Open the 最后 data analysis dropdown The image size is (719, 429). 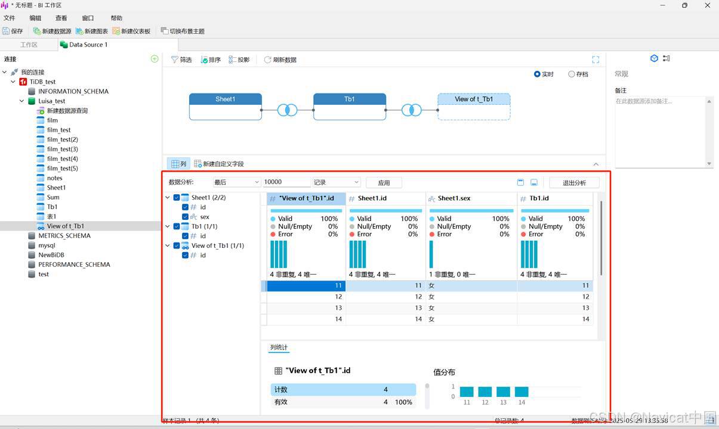click(x=237, y=182)
